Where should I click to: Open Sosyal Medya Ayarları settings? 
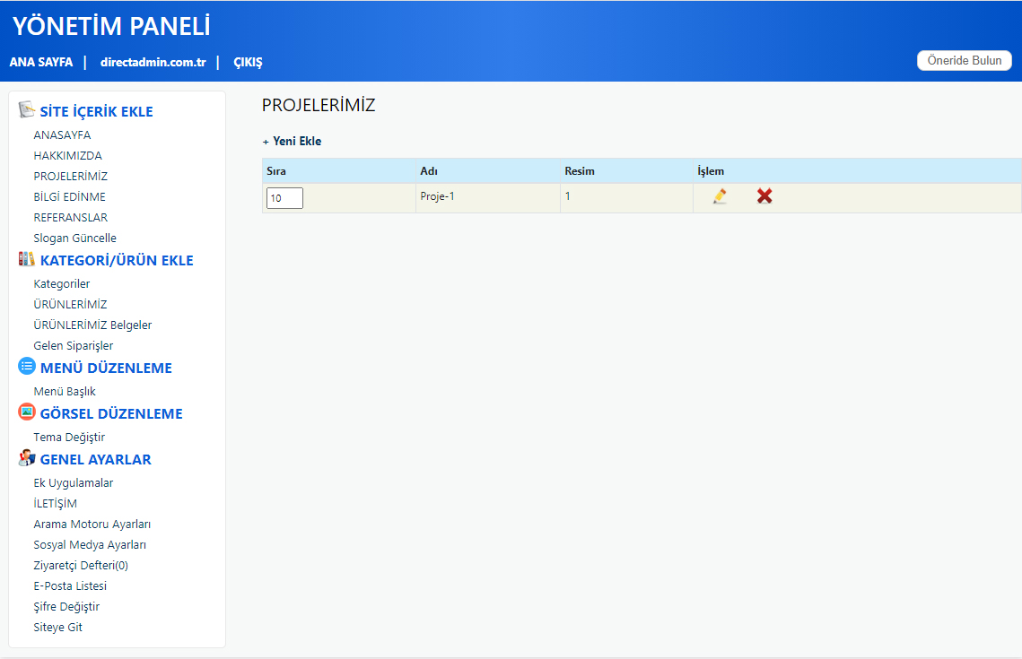pyautogui.click(x=90, y=545)
